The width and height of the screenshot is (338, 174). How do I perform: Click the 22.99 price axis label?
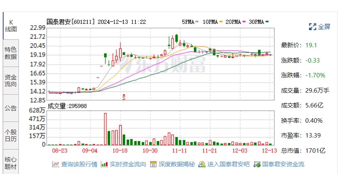(x=38, y=28)
